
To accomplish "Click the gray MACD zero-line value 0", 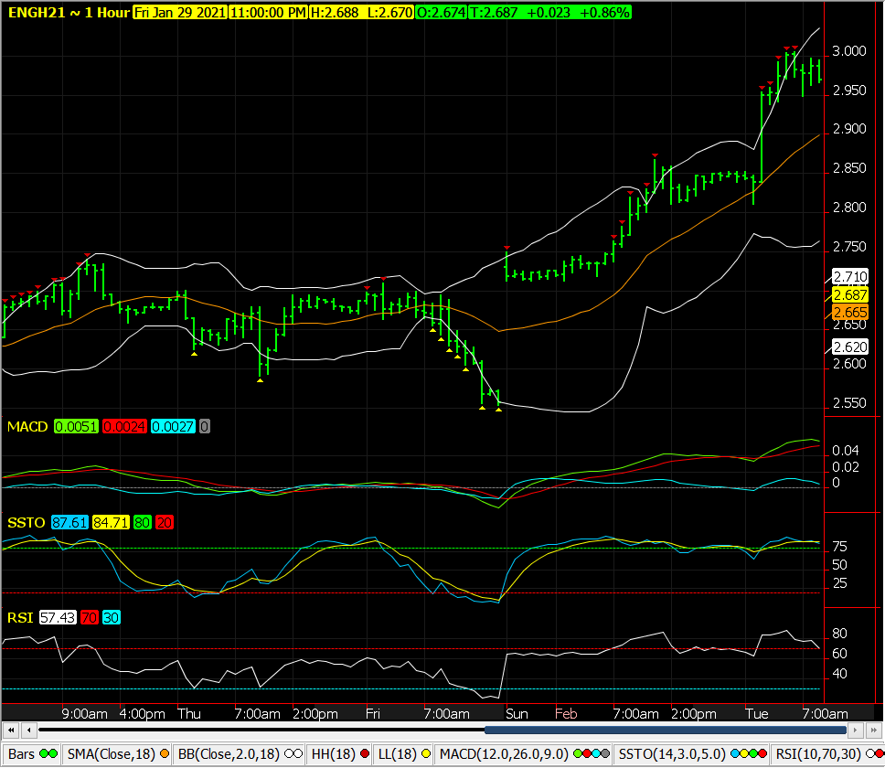I will tap(204, 427).
